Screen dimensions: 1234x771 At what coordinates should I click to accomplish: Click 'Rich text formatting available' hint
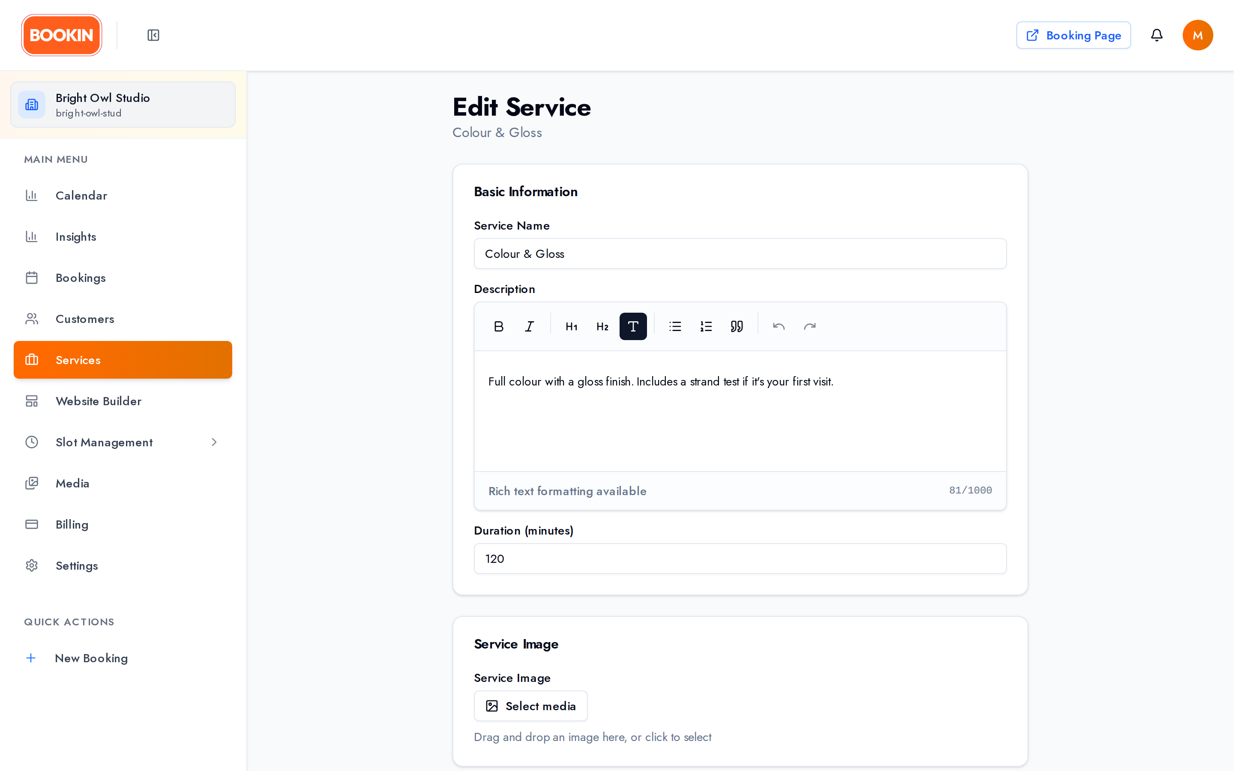pyautogui.click(x=567, y=491)
